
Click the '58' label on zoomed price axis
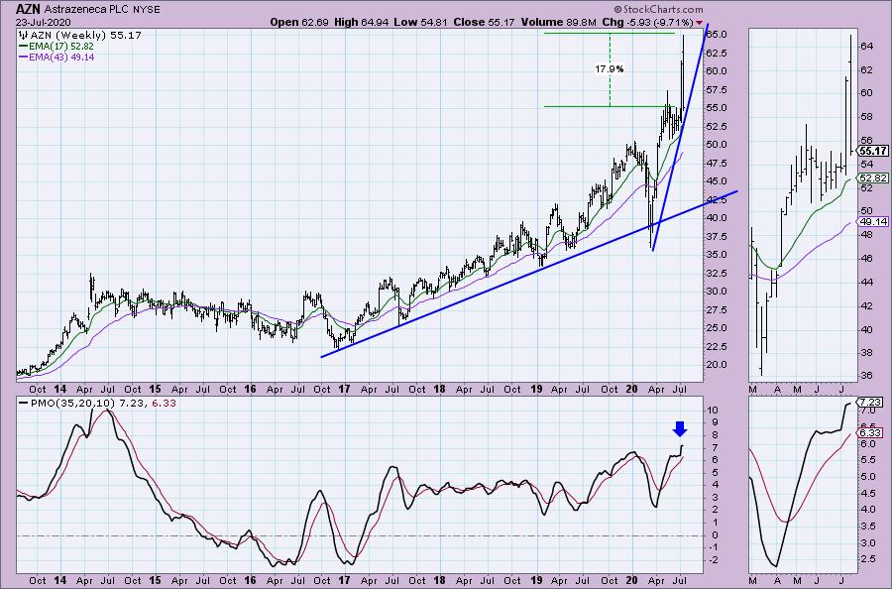tap(866, 117)
